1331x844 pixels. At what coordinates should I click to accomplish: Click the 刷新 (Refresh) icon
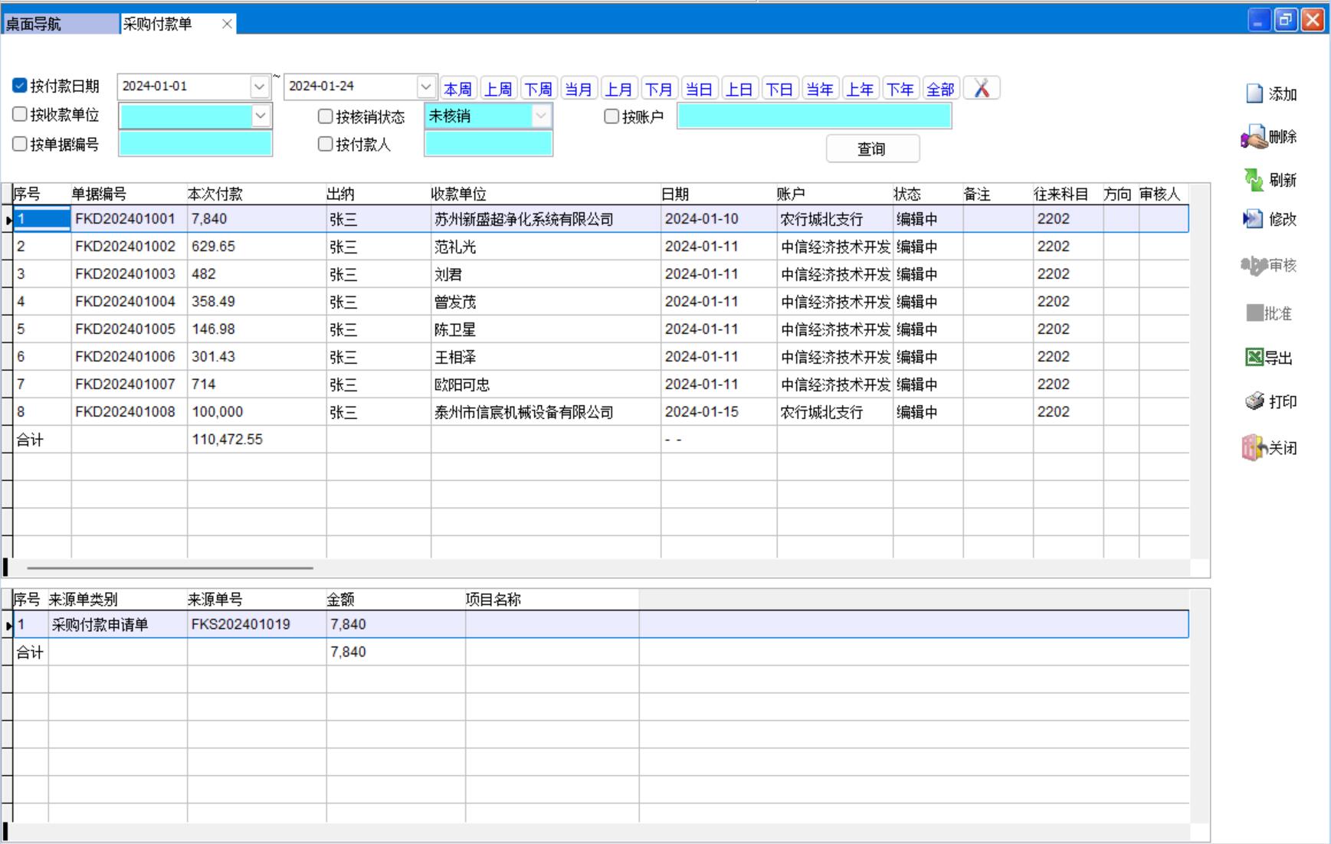point(1254,180)
